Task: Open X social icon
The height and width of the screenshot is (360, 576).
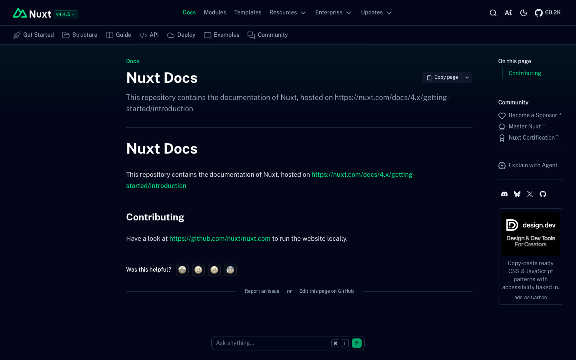Action: pos(530,194)
